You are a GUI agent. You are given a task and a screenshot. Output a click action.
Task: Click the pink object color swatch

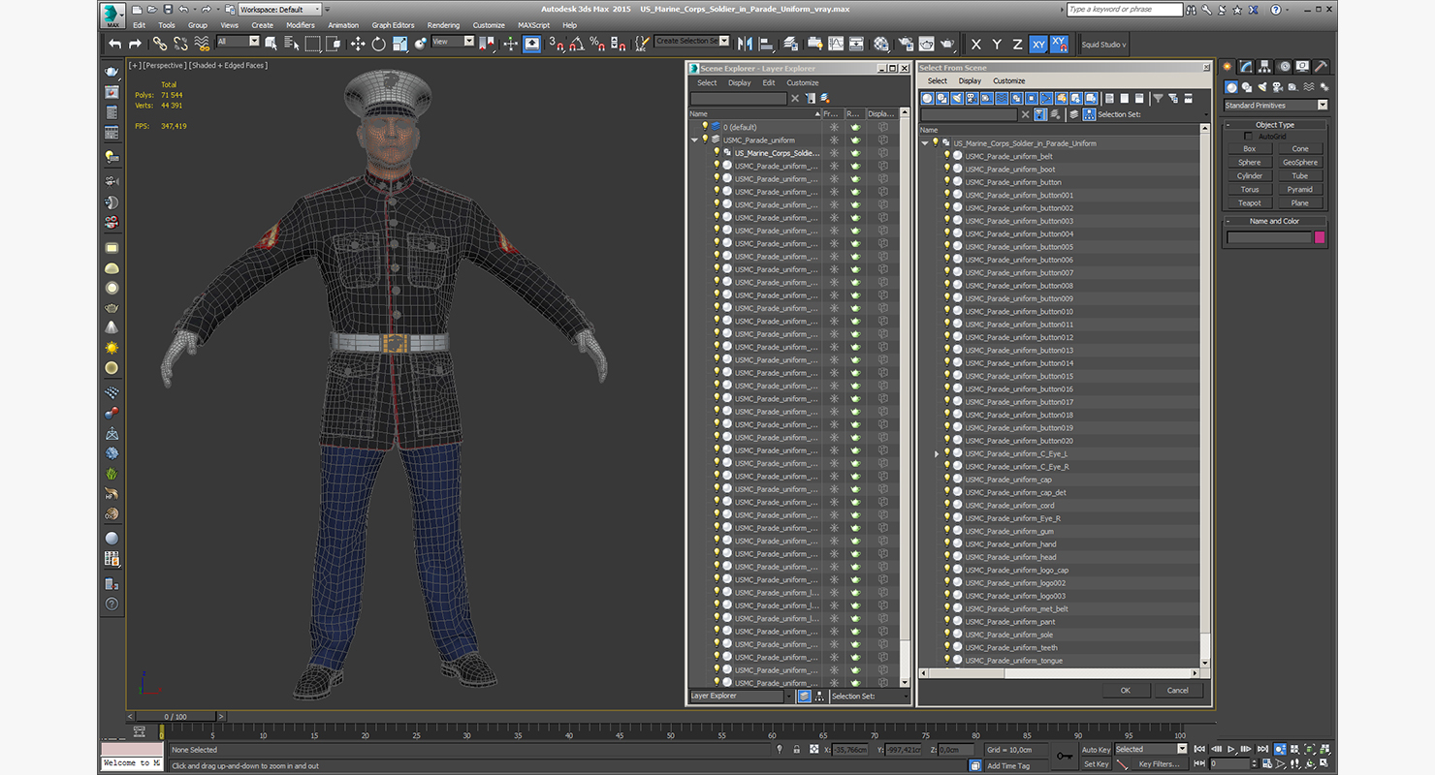1320,237
